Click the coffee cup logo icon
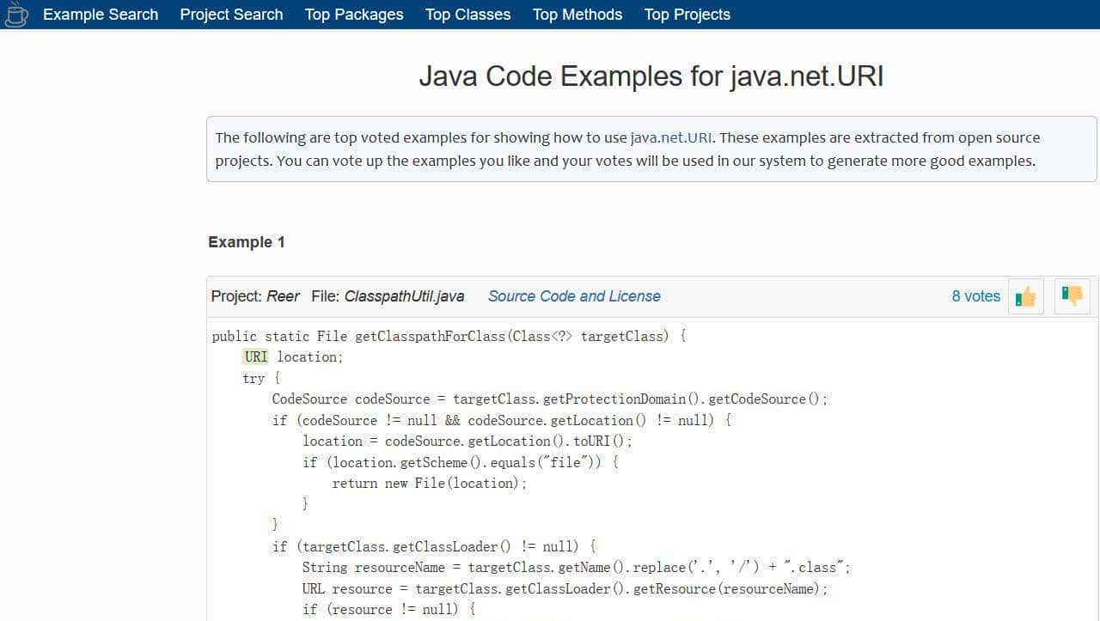The width and height of the screenshot is (1100, 621). click(x=15, y=15)
